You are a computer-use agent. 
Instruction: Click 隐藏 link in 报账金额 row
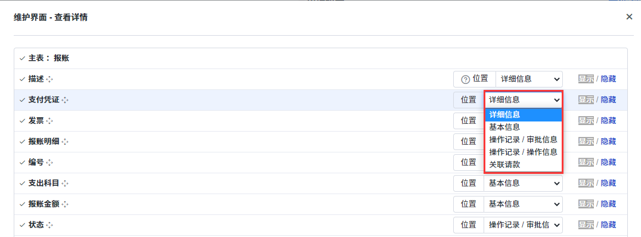[608, 204]
